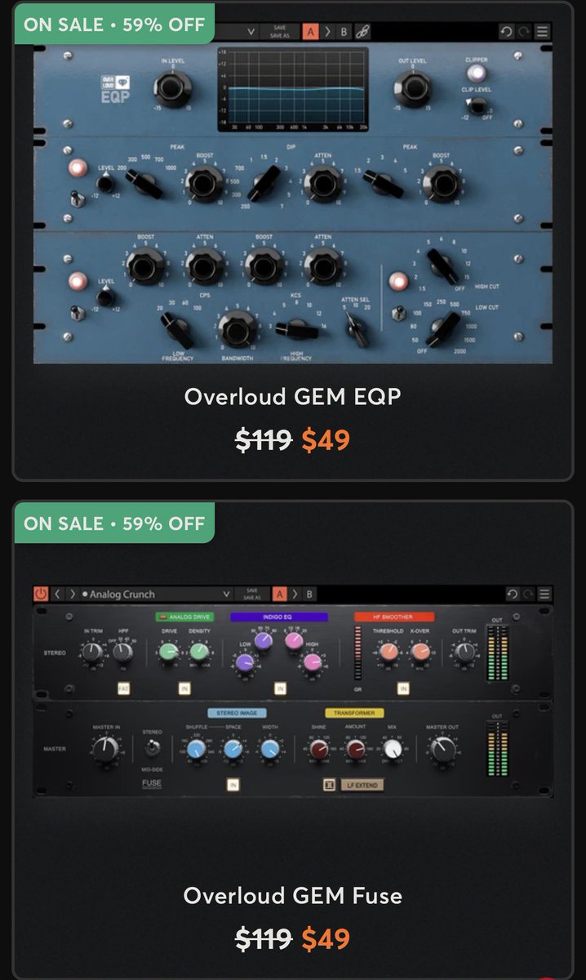Click white MIX knob in Transformer
This screenshot has width=586, height=980.
pyautogui.click(x=393, y=748)
